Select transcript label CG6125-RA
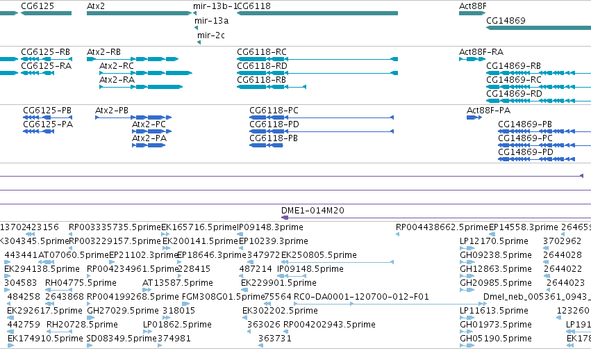The width and height of the screenshot is (591, 349). tap(46, 66)
